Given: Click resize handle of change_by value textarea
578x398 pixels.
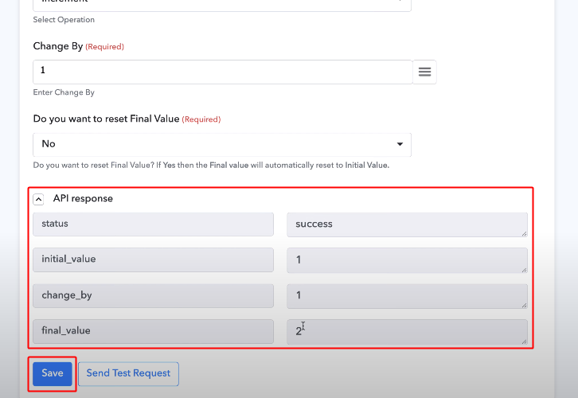Looking at the screenshot, I should (x=524, y=306).
